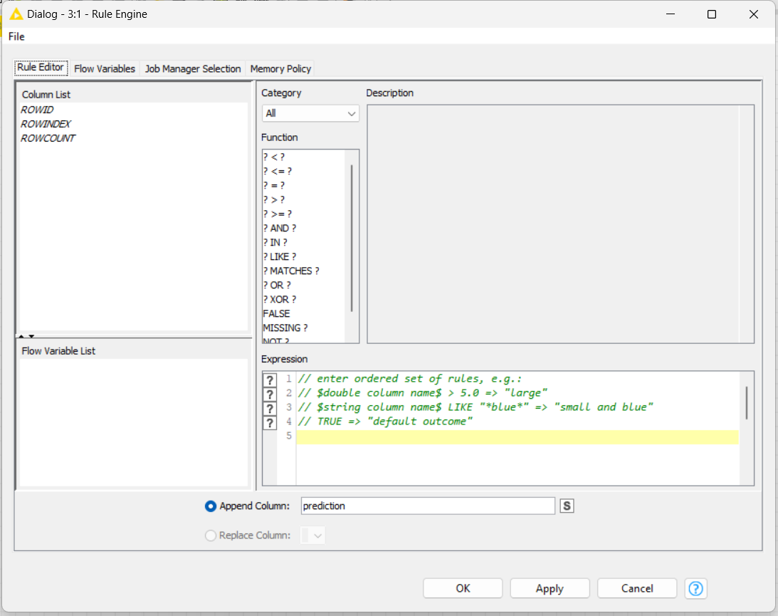
Task: Select ROWID in the Column List
Action: coord(37,110)
